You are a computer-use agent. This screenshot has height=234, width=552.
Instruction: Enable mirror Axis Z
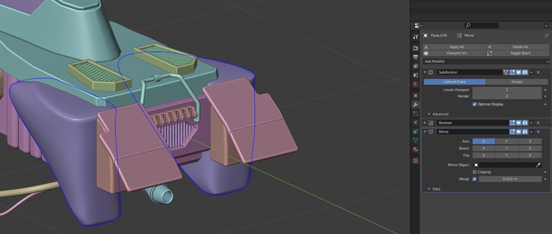530,141
